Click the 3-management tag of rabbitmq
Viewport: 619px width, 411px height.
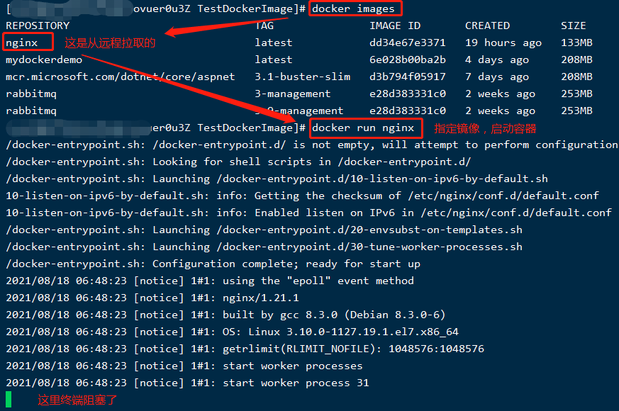[293, 94]
